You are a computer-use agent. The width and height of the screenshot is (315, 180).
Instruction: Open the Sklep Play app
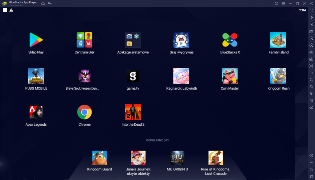tap(36, 40)
